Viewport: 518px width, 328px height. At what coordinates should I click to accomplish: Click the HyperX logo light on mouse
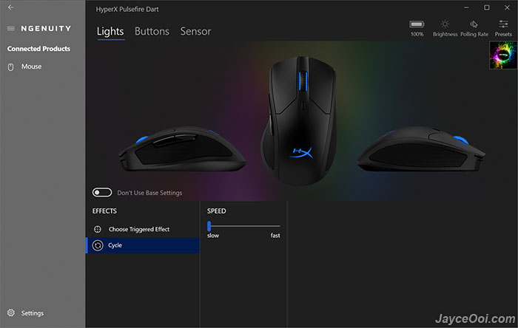(x=301, y=153)
